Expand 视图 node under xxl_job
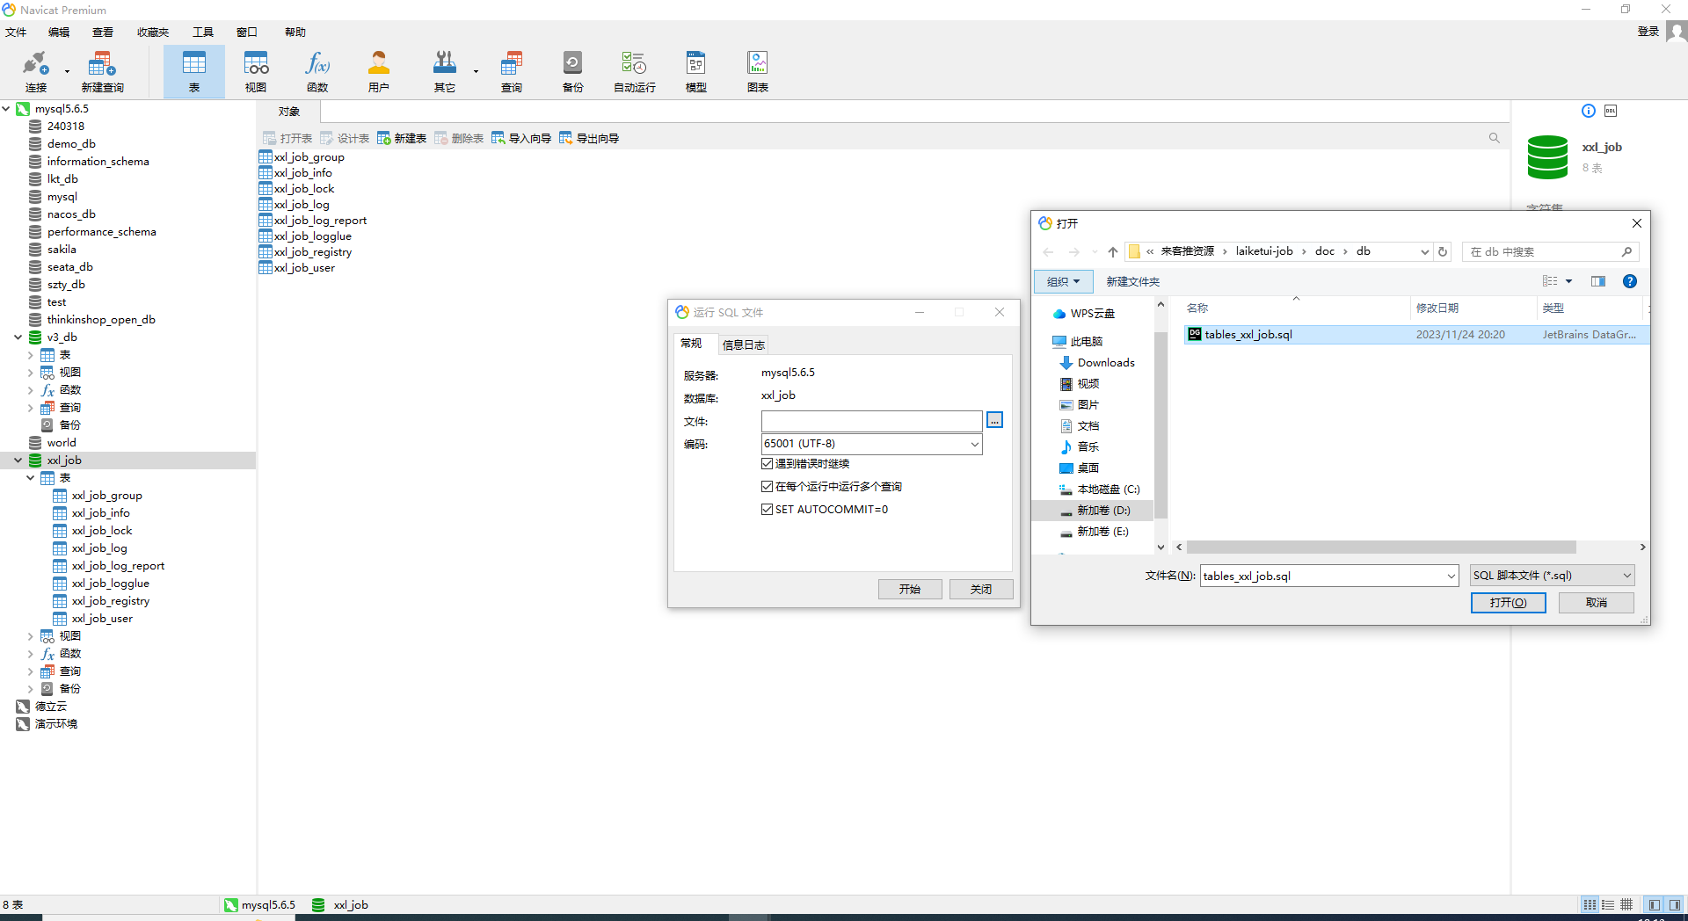 [30, 636]
